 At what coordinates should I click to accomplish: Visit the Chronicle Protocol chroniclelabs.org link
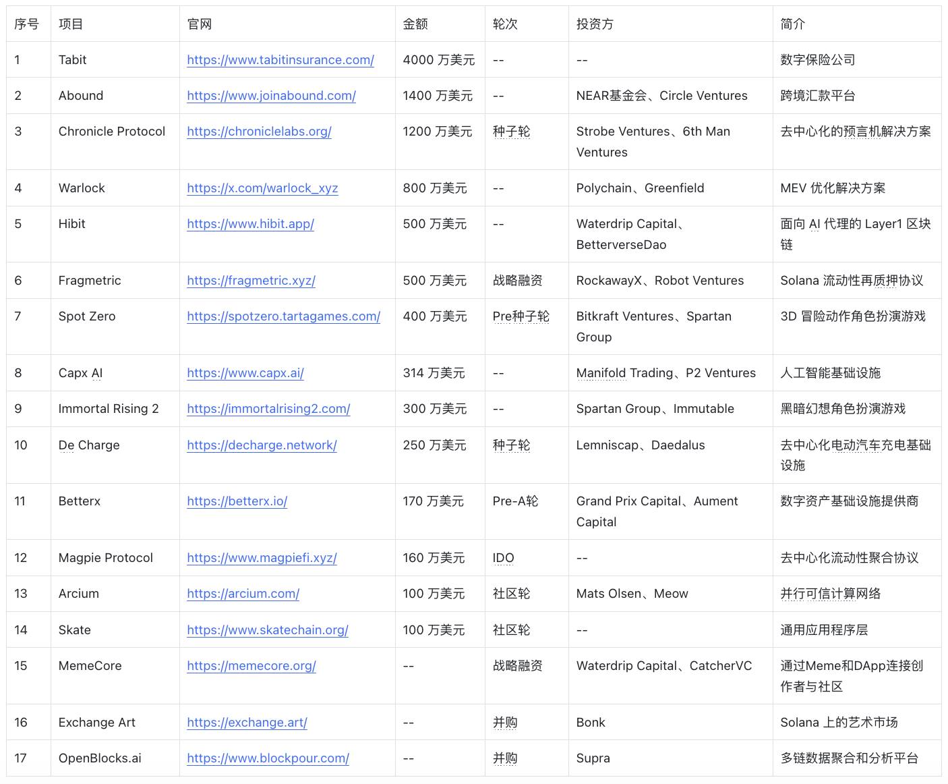259,132
